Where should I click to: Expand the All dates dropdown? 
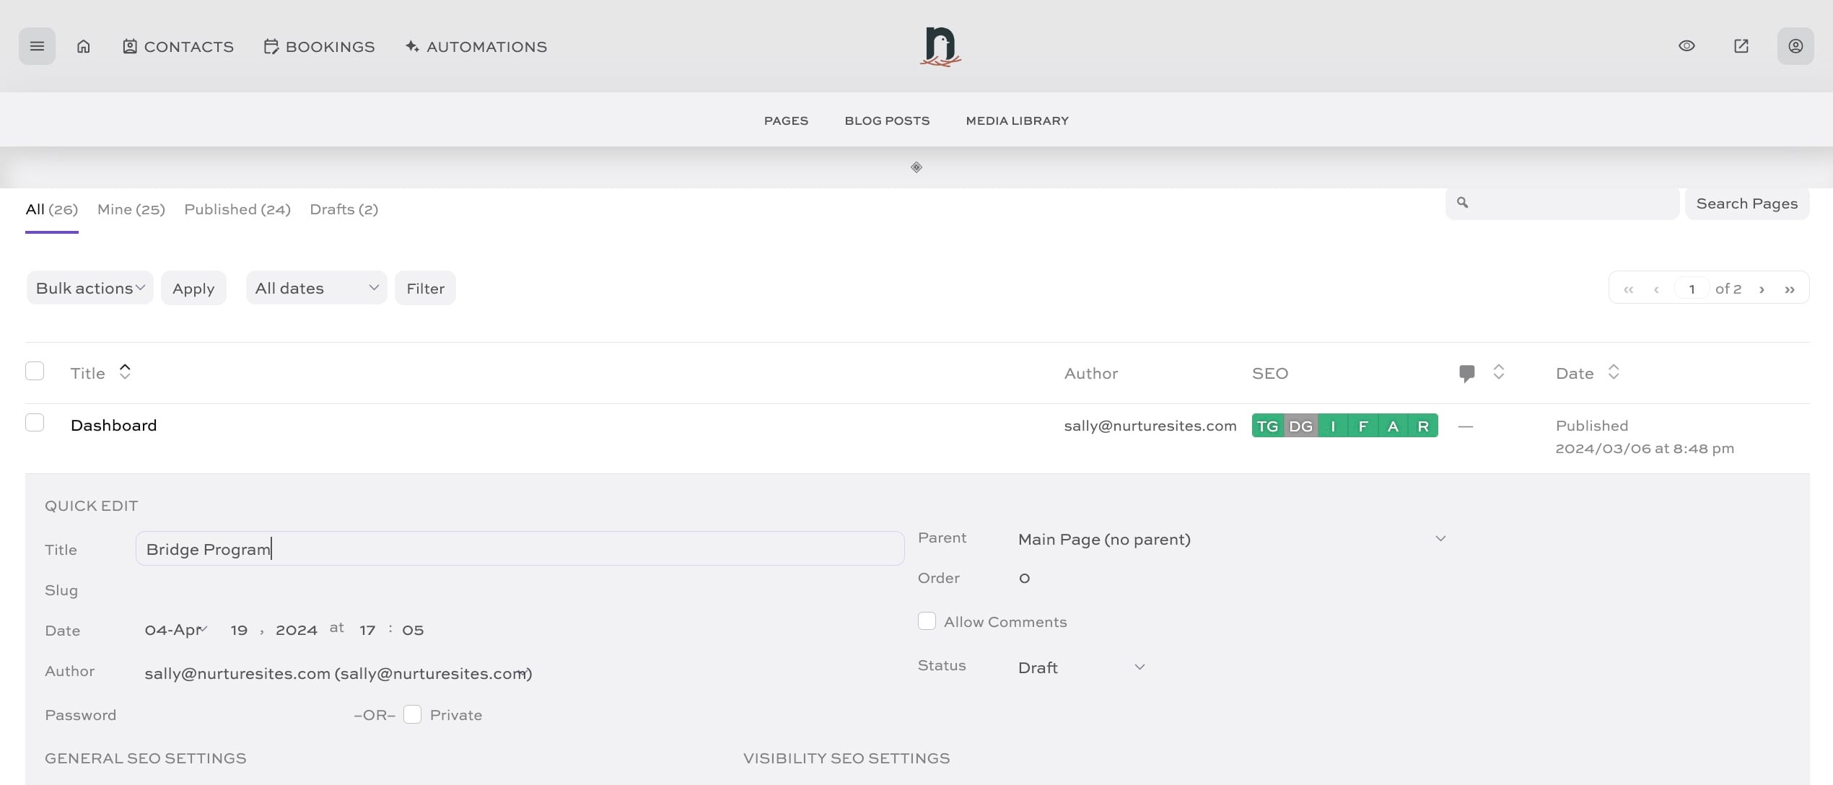(316, 288)
